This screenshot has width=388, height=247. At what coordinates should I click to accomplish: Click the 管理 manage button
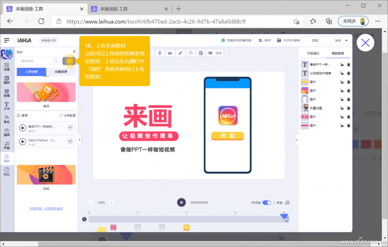pyautogui.click(x=22, y=115)
